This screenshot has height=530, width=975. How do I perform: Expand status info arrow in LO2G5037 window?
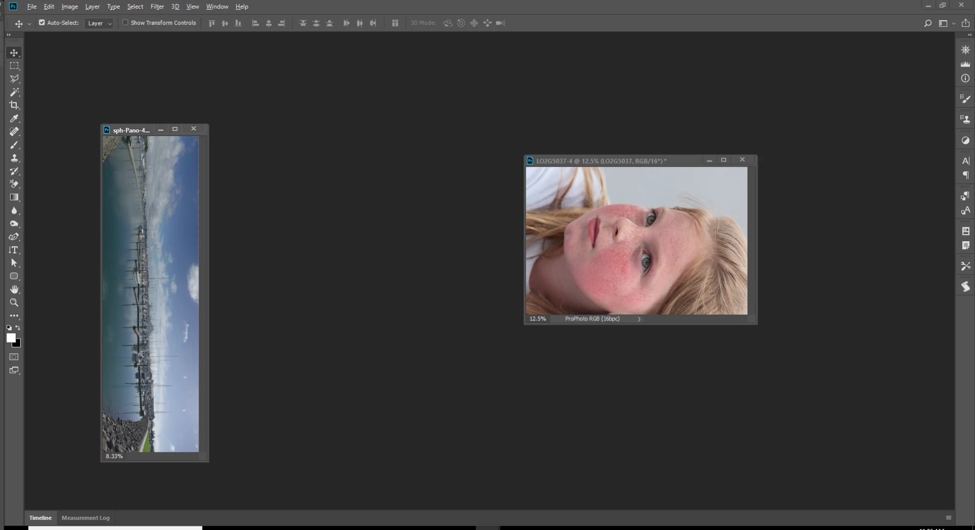pos(639,319)
